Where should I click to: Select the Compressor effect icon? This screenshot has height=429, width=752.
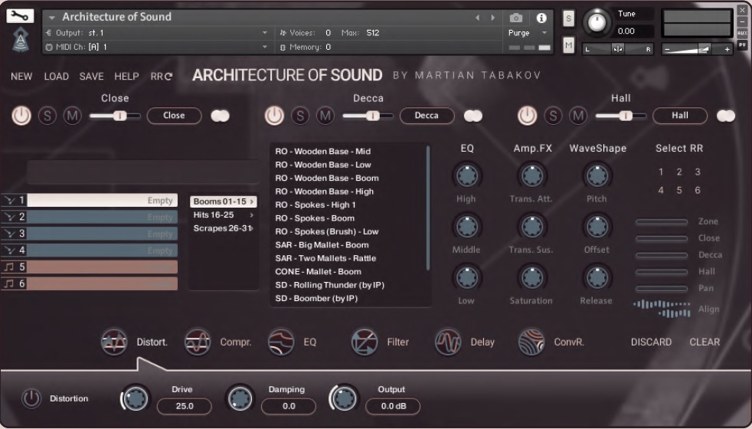point(198,342)
